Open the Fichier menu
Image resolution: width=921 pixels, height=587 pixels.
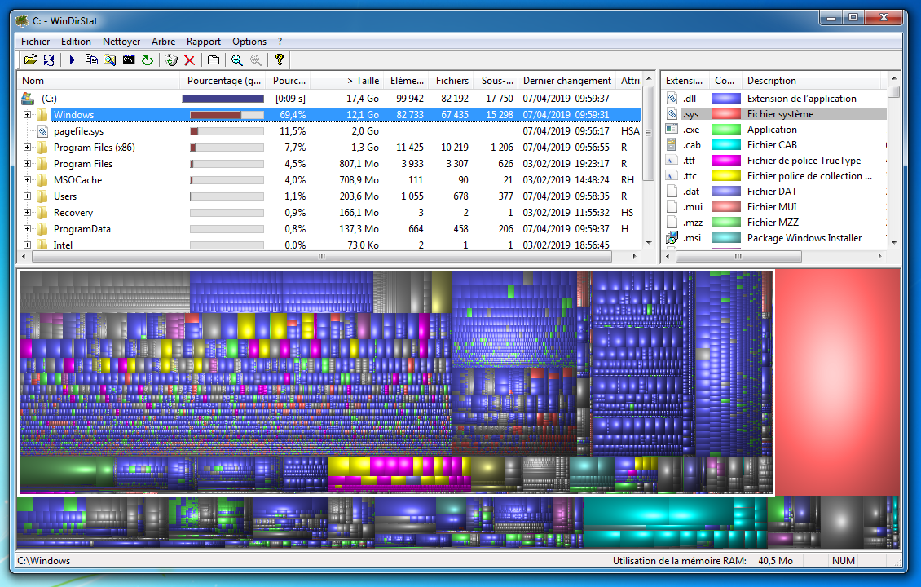coord(35,41)
